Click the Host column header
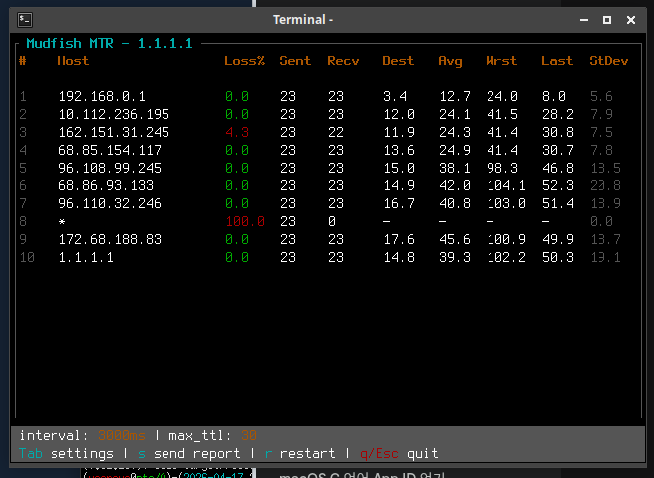This screenshot has height=478, width=654. point(73,60)
